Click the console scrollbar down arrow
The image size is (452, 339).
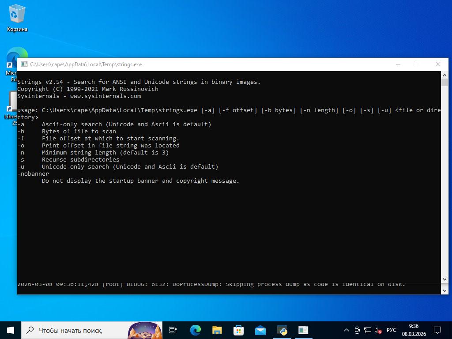click(444, 279)
